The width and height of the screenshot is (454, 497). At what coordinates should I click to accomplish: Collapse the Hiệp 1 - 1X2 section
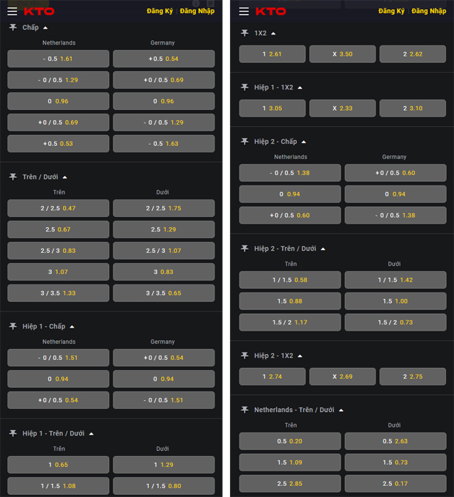[299, 87]
